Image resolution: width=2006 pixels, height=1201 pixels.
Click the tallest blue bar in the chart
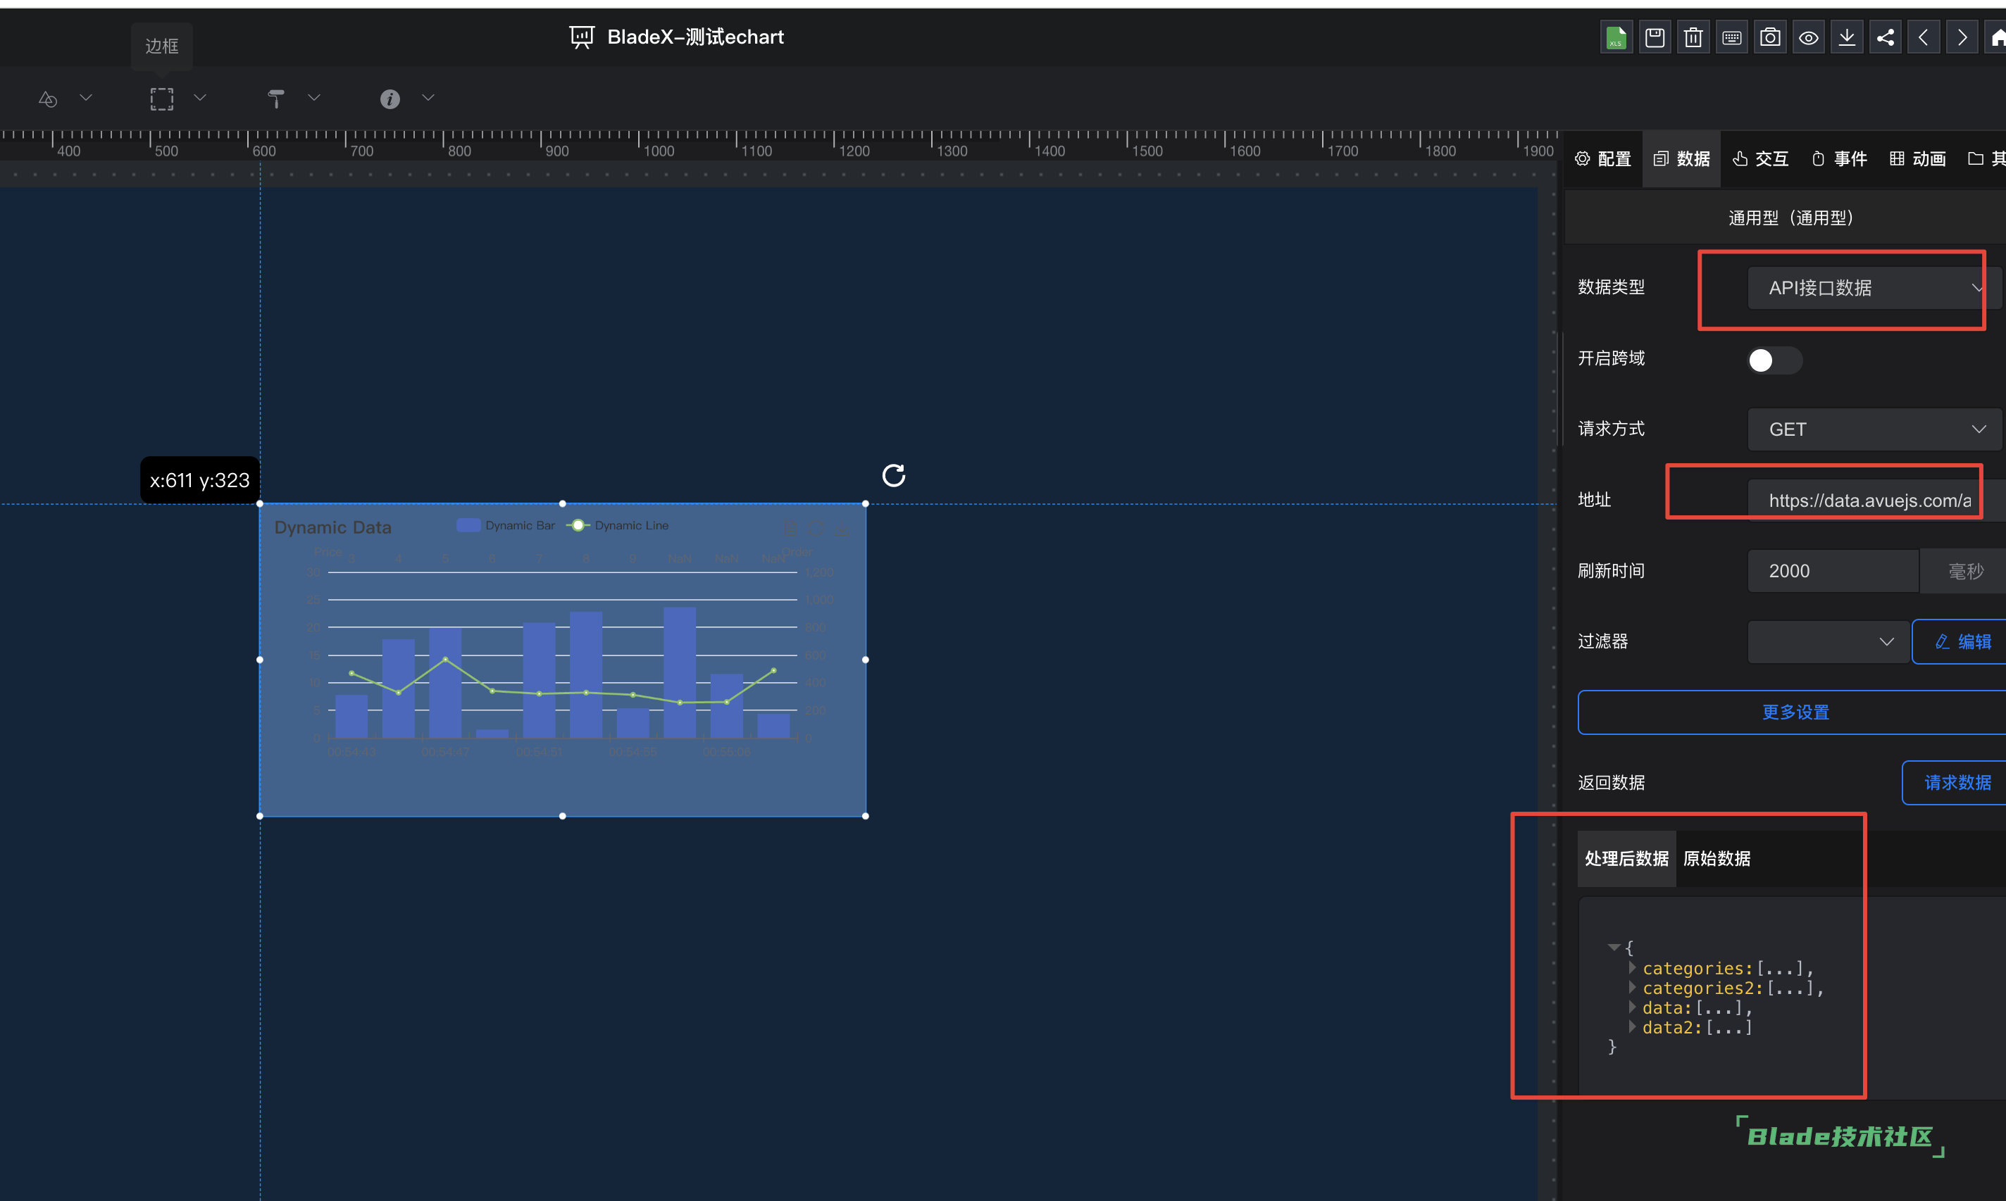click(679, 672)
